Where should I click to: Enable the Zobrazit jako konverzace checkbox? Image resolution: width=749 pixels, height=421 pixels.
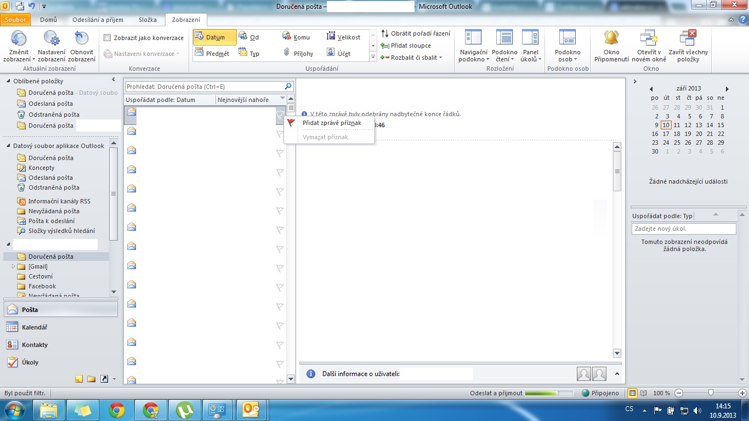107,38
